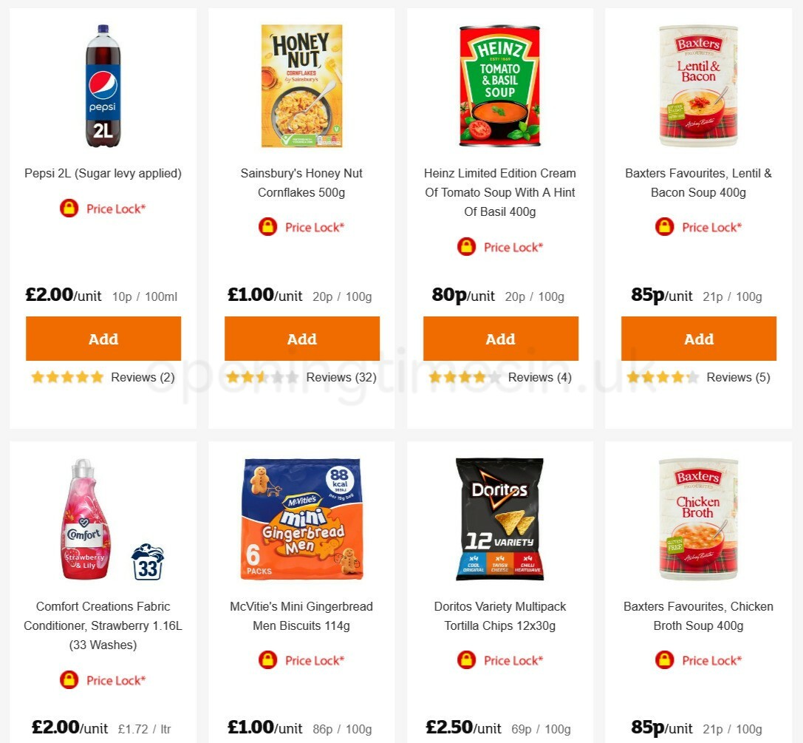Click the Price Lock icon for Chicken Broth Soup

click(x=664, y=660)
